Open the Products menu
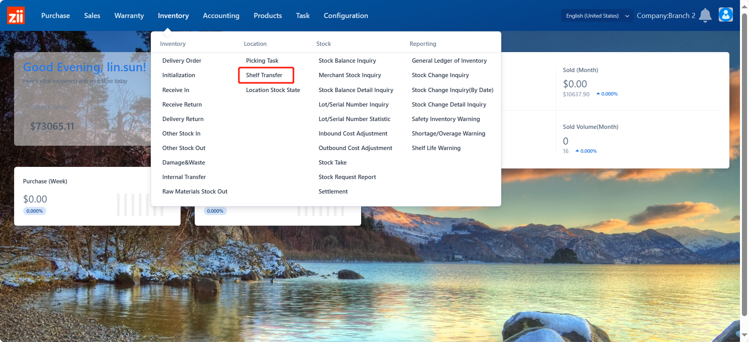The image size is (749, 342). (x=268, y=16)
